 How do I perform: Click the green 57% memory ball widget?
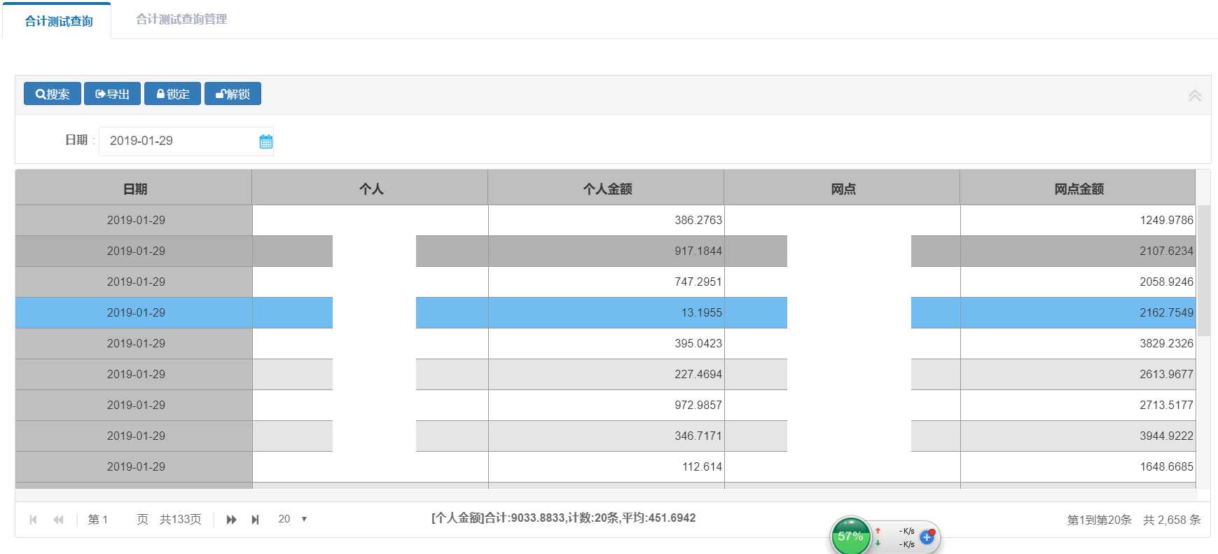point(850,536)
